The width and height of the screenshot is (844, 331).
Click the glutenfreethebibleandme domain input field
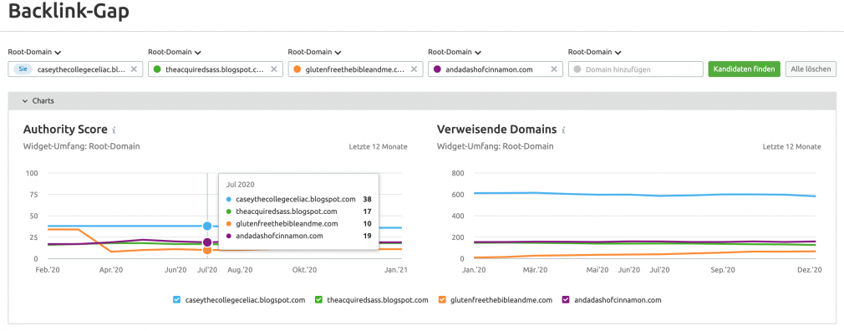point(355,69)
